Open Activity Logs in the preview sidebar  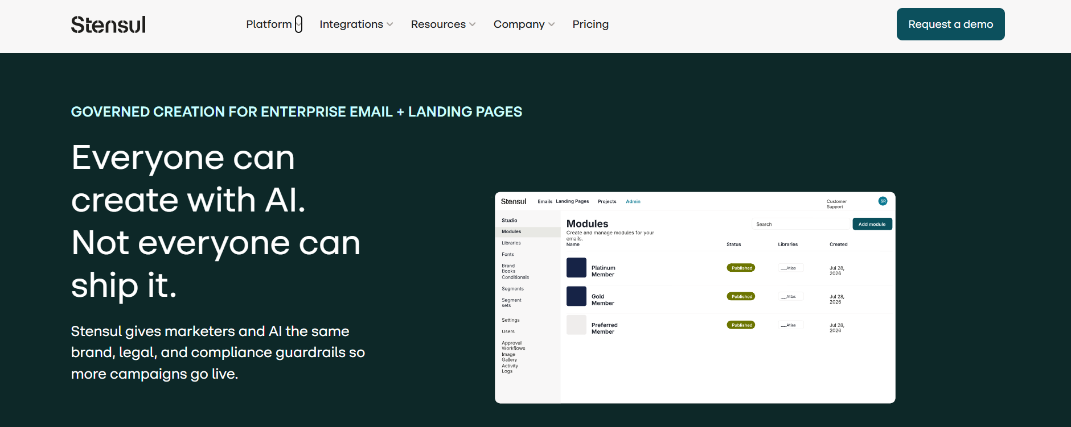pyautogui.click(x=510, y=368)
